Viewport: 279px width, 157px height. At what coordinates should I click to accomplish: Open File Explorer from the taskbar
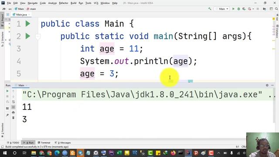click(34, 153)
